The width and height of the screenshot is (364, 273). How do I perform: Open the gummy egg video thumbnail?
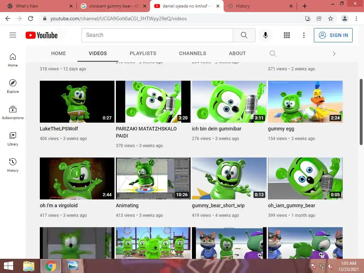click(x=305, y=101)
